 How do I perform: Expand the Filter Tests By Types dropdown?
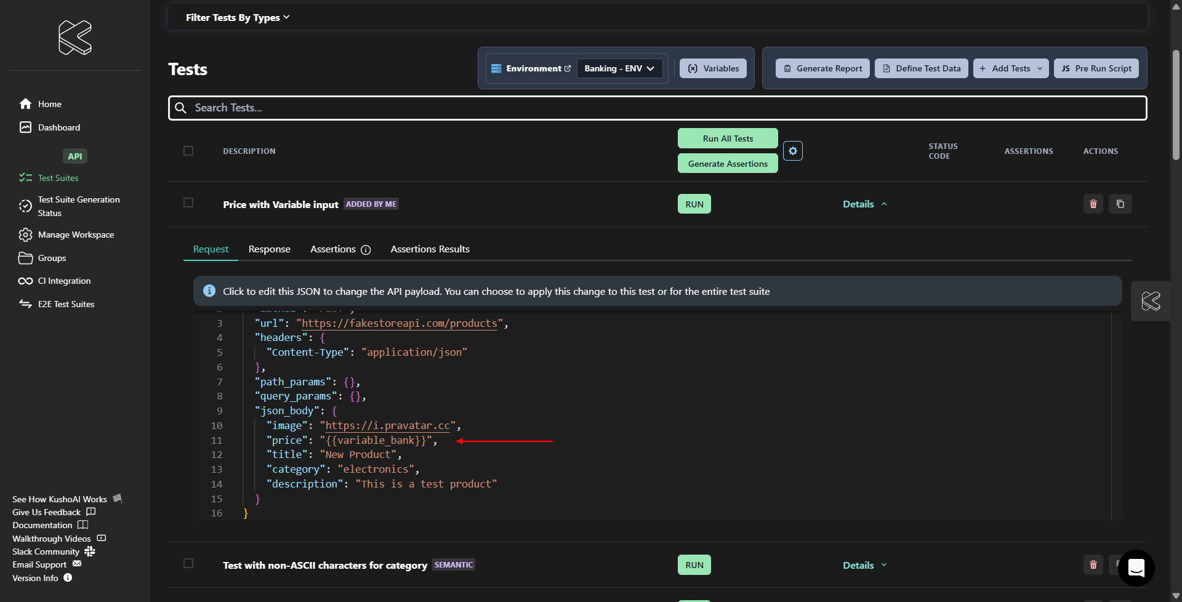(x=237, y=18)
